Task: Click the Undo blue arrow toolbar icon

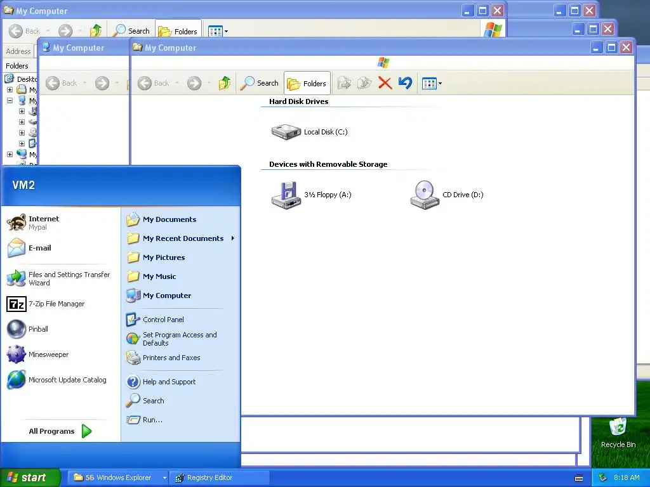Action: 405,83
